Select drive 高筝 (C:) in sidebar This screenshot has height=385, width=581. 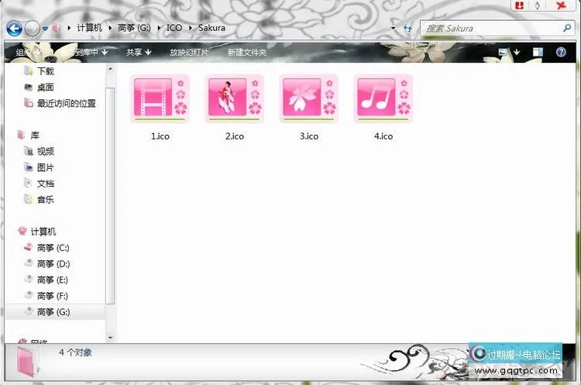coord(53,248)
